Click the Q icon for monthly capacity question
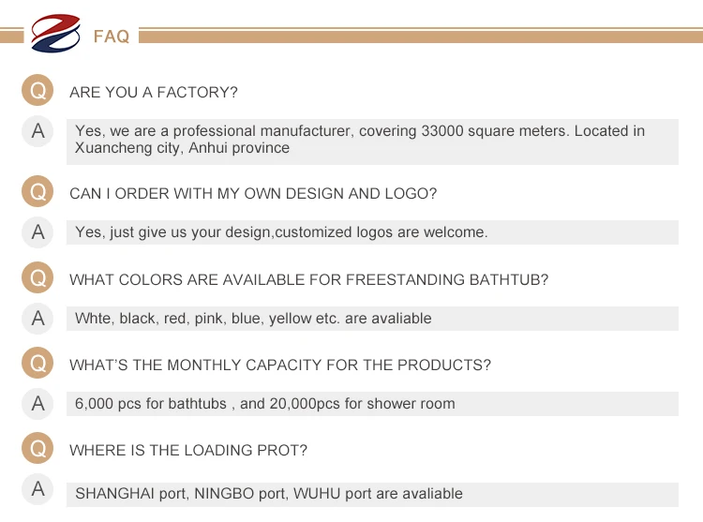Image resolution: width=703 pixels, height=522 pixels. pyautogui.click(x=37, y=363)
